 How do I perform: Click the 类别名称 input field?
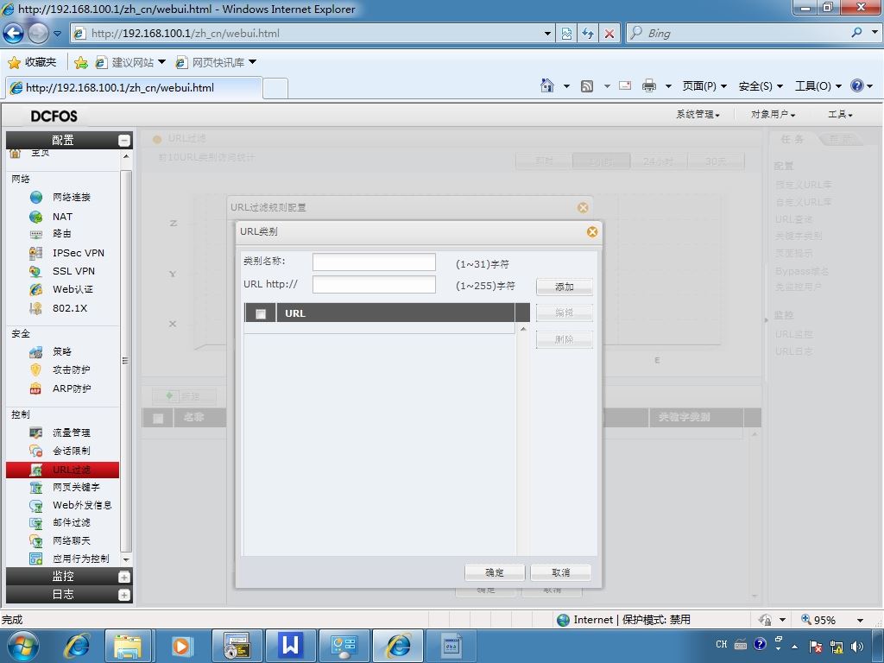[x=374, y=262]
